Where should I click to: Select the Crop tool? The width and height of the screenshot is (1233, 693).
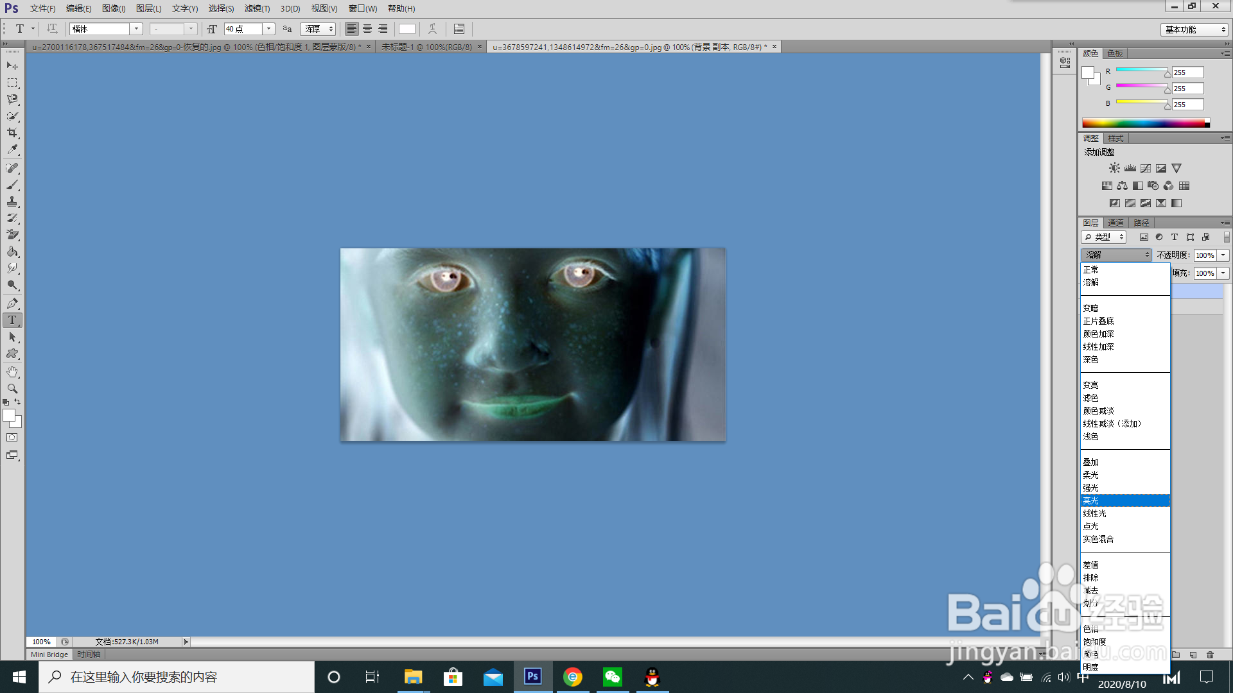[12, 133]
